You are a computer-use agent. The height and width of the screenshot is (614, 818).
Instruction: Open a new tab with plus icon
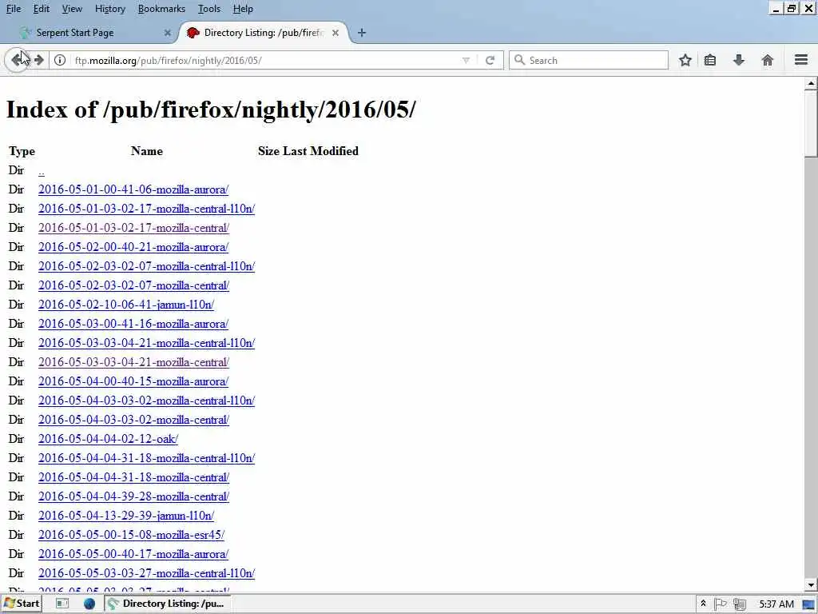(x=362, y=33)
